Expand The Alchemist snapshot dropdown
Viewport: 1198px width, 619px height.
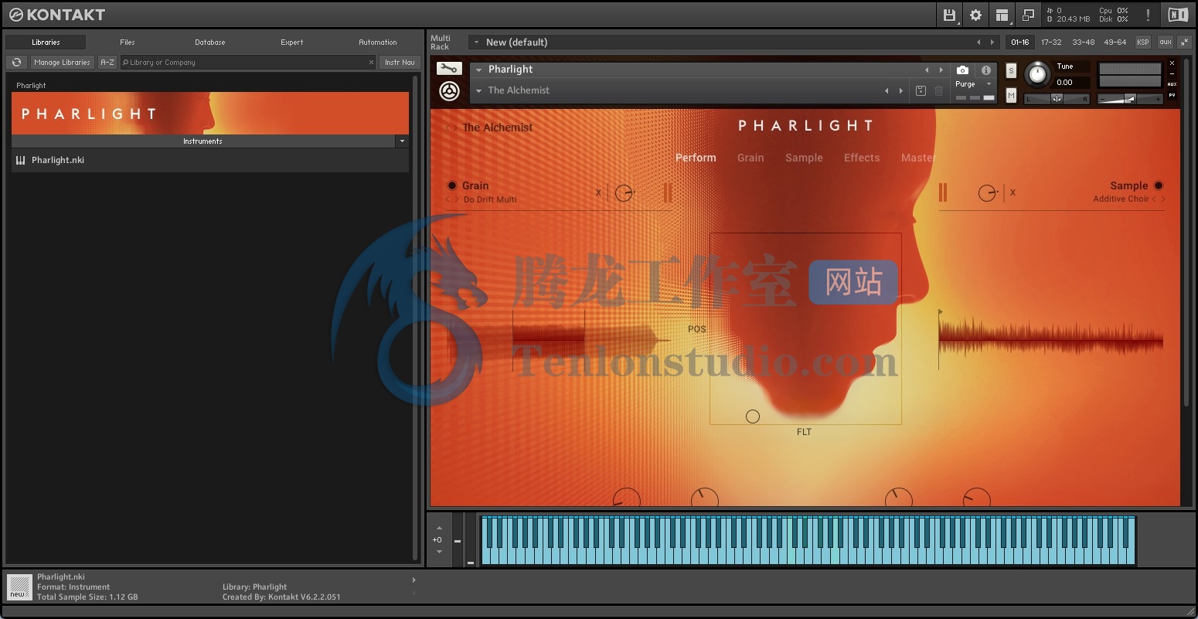(x=478, y=90)
